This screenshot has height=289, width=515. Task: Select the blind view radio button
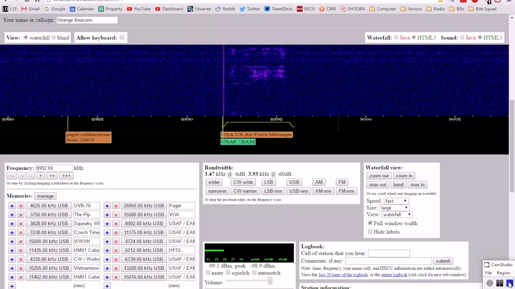54,38
